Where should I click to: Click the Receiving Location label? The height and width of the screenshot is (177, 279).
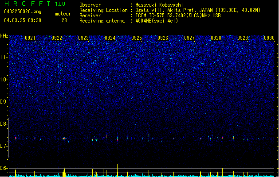pos(103,10)
